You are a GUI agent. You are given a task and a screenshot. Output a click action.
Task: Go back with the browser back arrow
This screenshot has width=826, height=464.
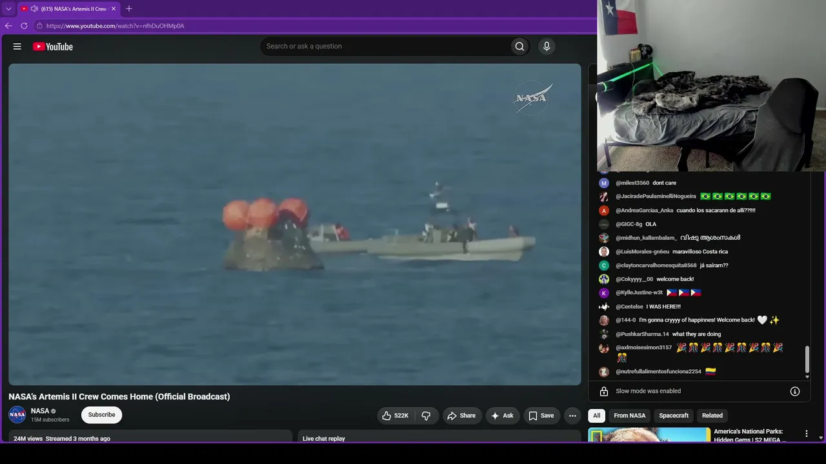8,26
